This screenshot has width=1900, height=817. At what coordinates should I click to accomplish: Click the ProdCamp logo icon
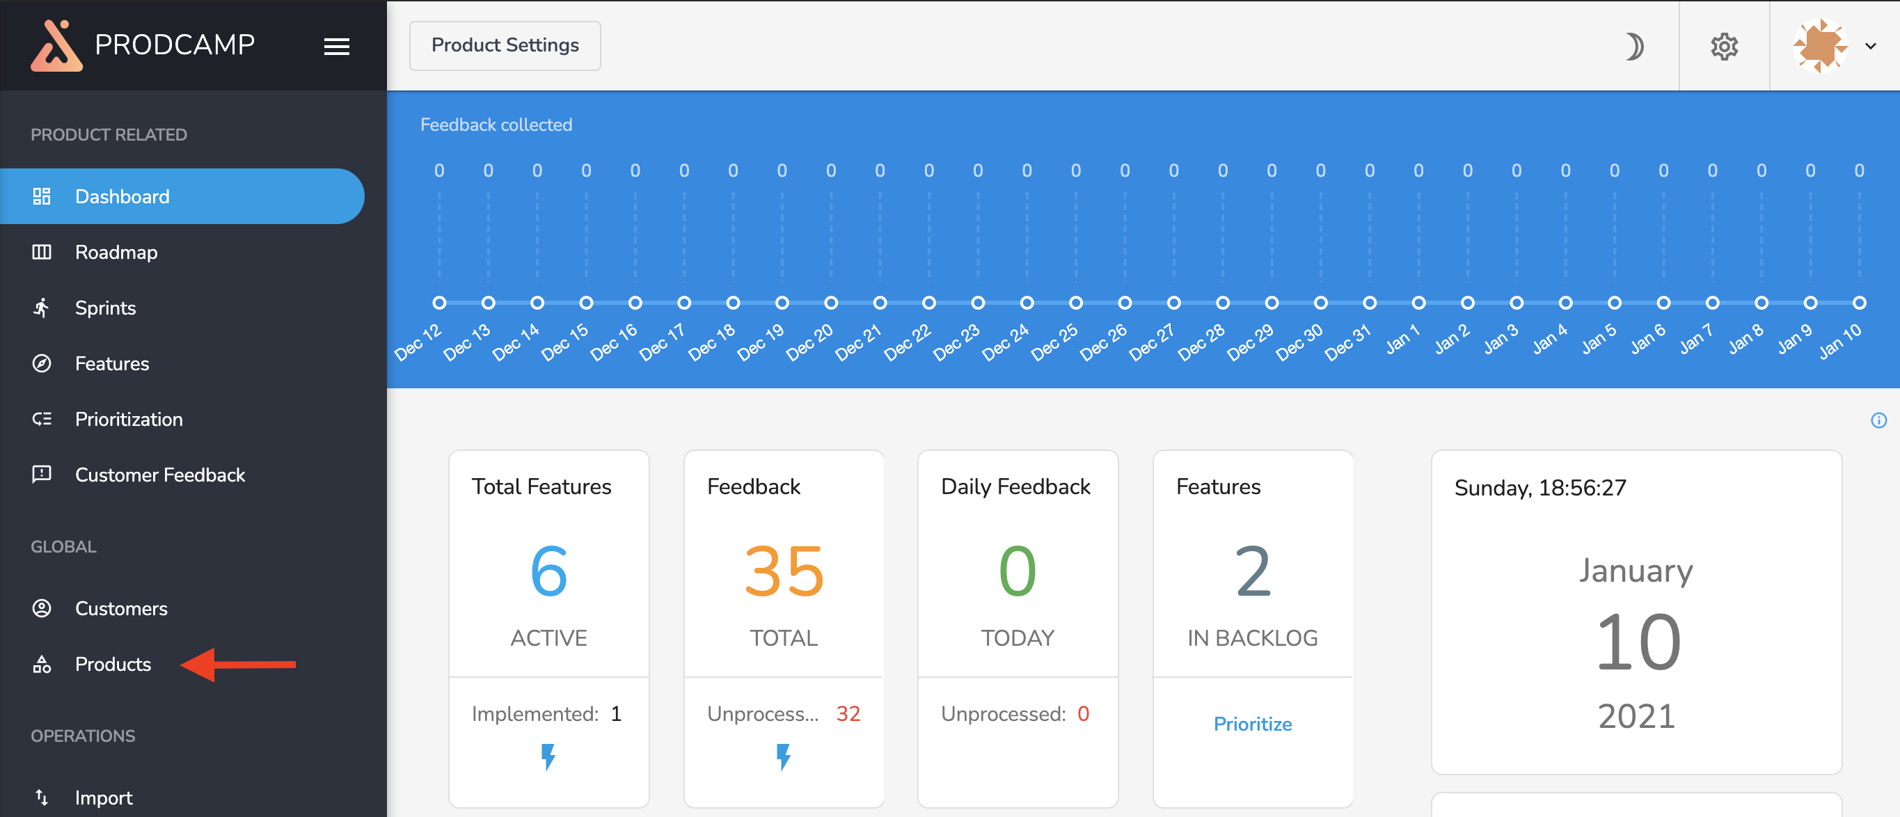coord(56,46)
